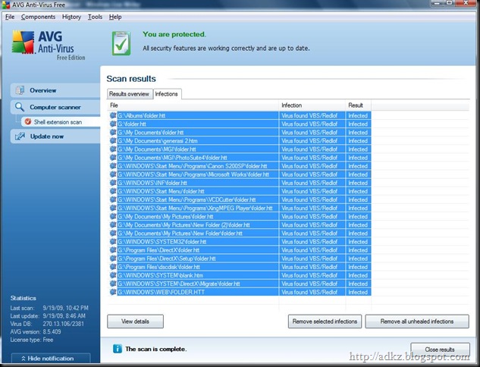The image size is (480, 367).
Task: Click the green checkmark protection status icon
Action: point(121,43)
